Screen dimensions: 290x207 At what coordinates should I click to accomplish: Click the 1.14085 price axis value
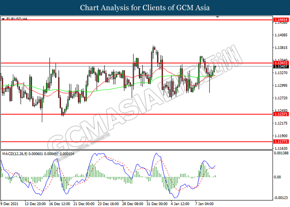tap(281, 35)
